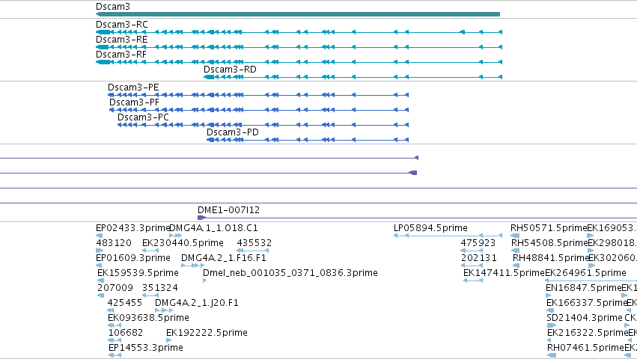Select the LP05894.5prime label
The image size is (637, 359).
[430, 228]
